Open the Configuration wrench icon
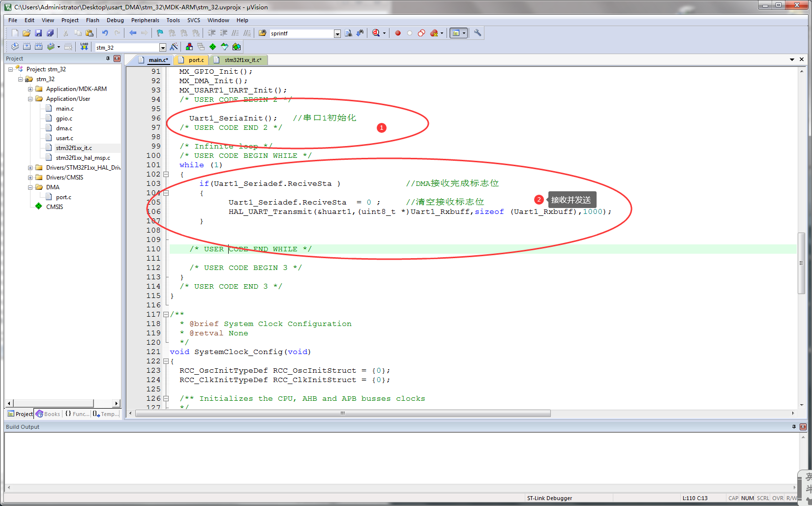 [x=478, y=33]
